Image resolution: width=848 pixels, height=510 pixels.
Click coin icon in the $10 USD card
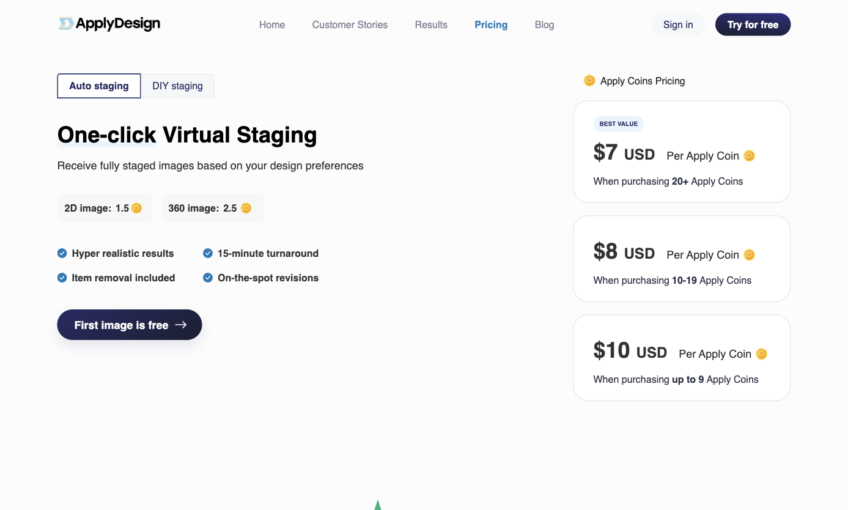(x=761, y=354)
